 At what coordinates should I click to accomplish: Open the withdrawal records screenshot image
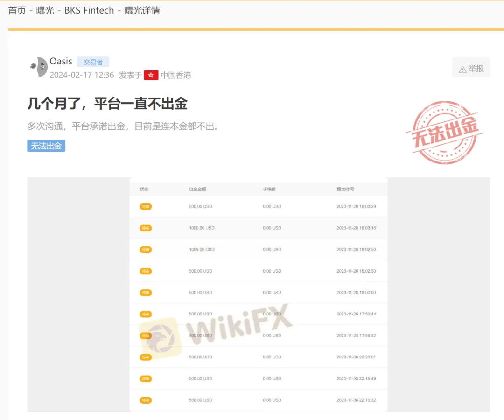pos(259,294)
